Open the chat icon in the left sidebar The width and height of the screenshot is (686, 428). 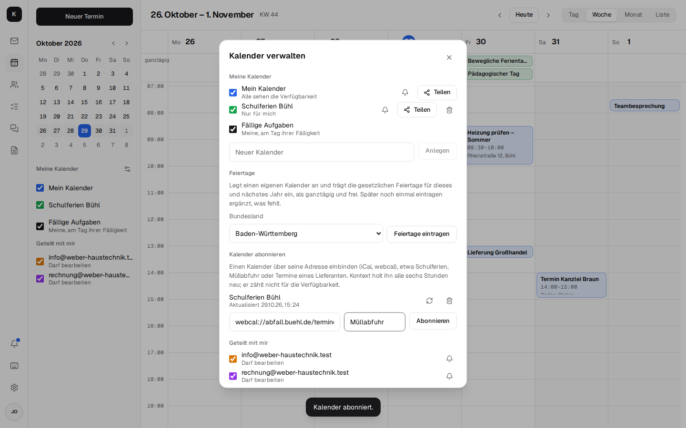[14, 128]
